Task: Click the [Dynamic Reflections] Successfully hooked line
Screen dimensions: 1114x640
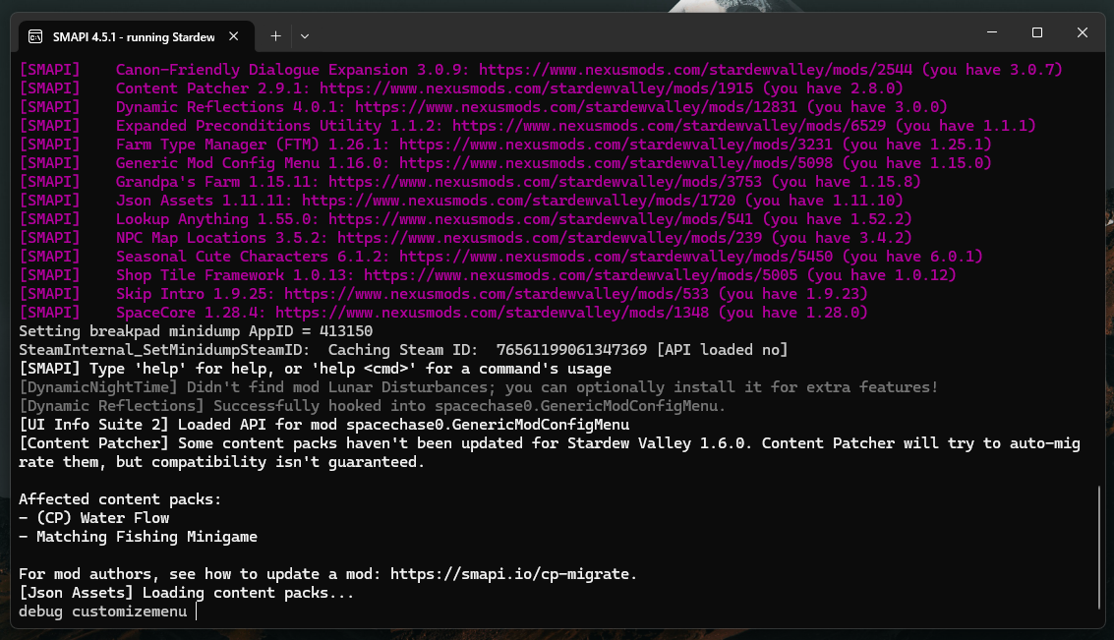Action: tap(373, 406)
